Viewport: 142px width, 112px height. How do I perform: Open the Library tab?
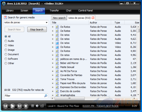tap(10, 11)
